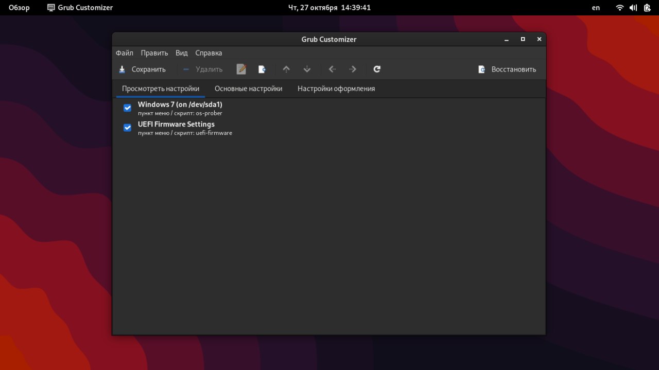659x370 pixels.
Task: Click the battery status icon
Action: [647, 8]
